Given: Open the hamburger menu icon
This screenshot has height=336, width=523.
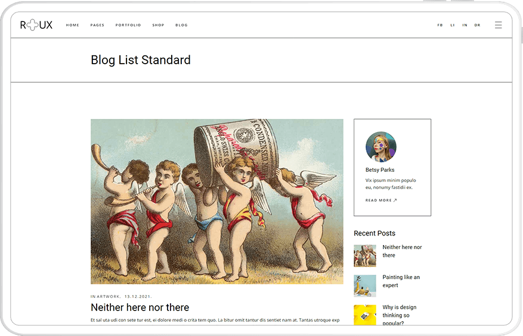Looking at the screenshot, I should [498, 25].
